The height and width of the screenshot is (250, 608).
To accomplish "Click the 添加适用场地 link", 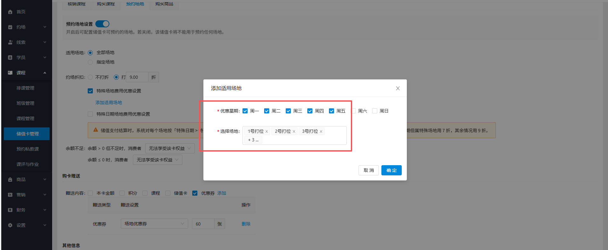I will coord(109,103).
